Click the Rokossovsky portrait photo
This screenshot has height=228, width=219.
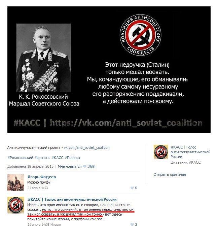[x=44, y=58]
